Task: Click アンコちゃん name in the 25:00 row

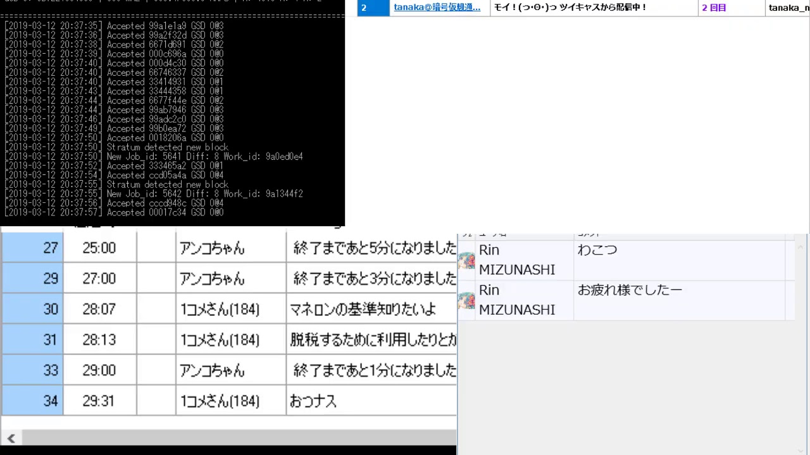Action: point(212,248)
